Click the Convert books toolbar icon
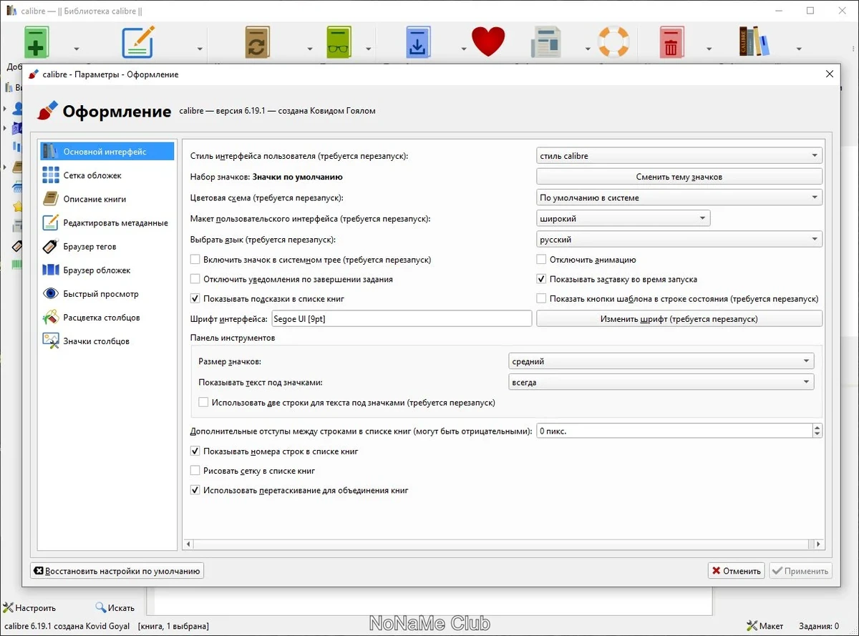The width and height of the screenshot is (859, 636). pyautogui.click(x=256, y=43)
